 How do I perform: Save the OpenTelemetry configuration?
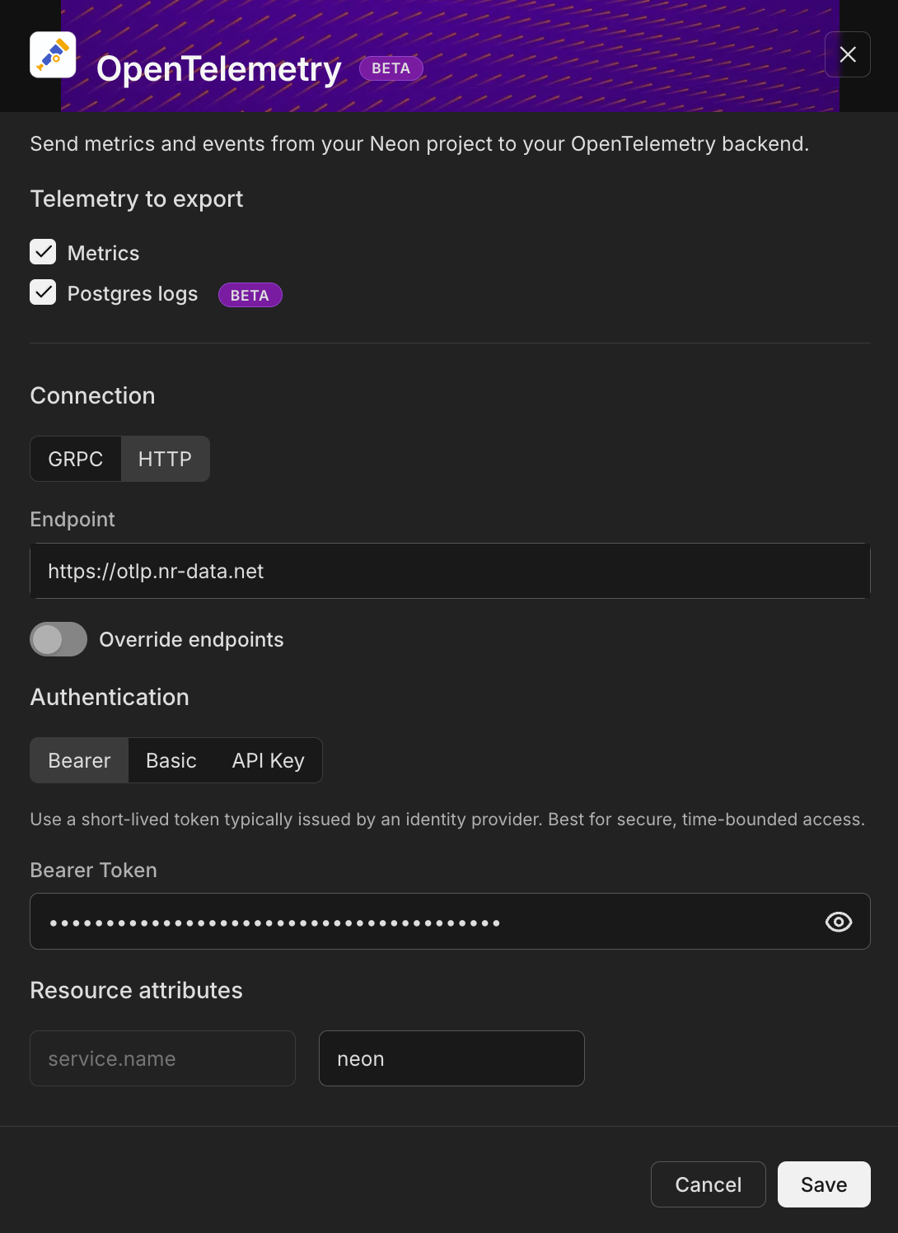(x=823, y=1184)
